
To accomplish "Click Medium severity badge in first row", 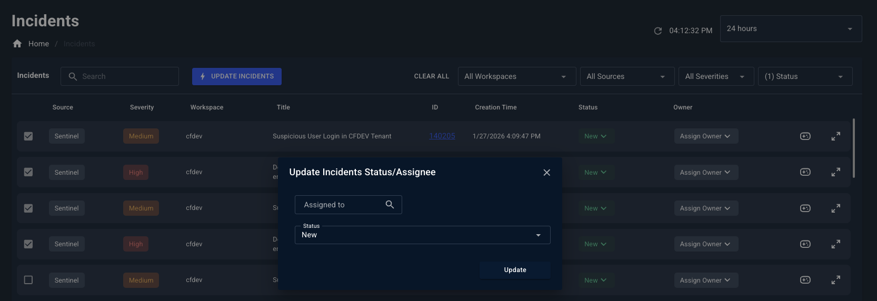I will (141, 136).
